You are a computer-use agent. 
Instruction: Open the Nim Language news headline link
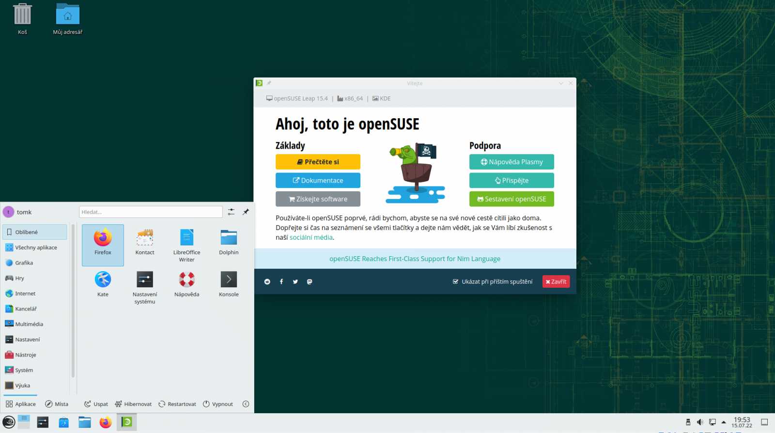[415, 259]
